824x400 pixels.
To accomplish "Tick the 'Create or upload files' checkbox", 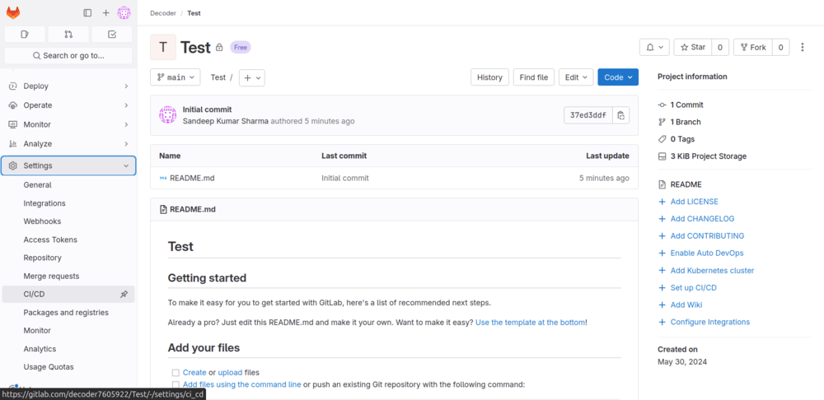I will tap(176, 373).
